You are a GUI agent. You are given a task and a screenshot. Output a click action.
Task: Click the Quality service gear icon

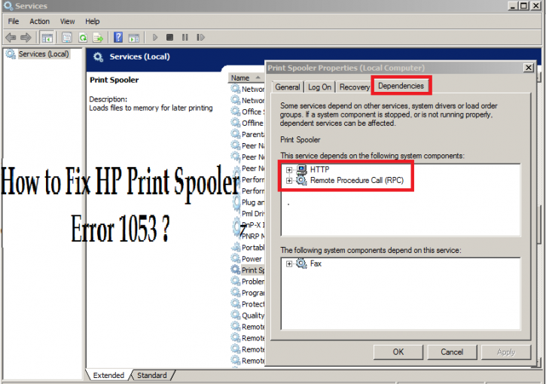point(236,315)
